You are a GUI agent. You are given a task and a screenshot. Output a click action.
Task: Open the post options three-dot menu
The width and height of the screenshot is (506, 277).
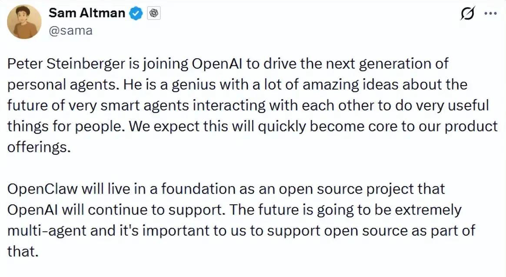[x=491, y=14]
